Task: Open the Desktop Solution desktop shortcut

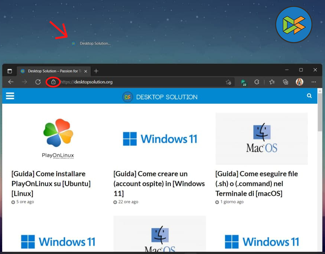Action: coord(91,43)
